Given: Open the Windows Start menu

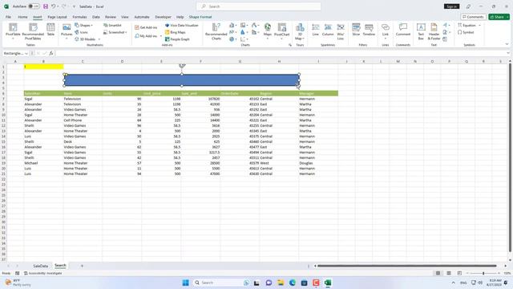Looking at the screenshot, I should click(x=185, y=283).
